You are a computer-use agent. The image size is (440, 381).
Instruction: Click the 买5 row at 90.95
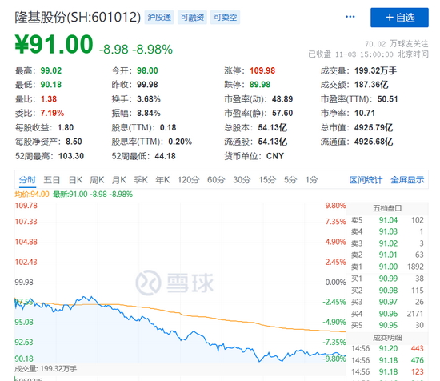tap(387, 325)
